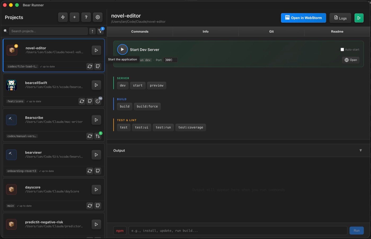Add a new project with the plus icon
371x239 pixels.
(x=74, y=17)
